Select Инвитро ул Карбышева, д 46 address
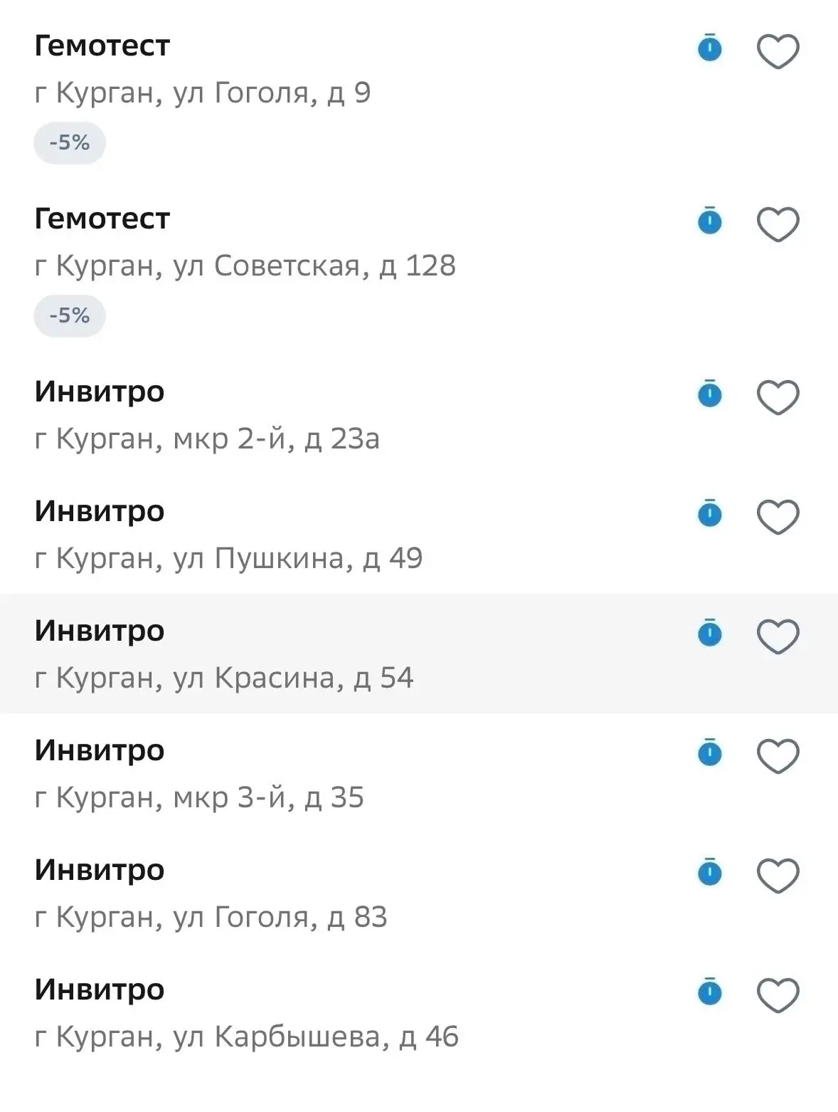The width and height of the screenshot is (838, 1112). pyautogui.click(x=247, y=1037)
